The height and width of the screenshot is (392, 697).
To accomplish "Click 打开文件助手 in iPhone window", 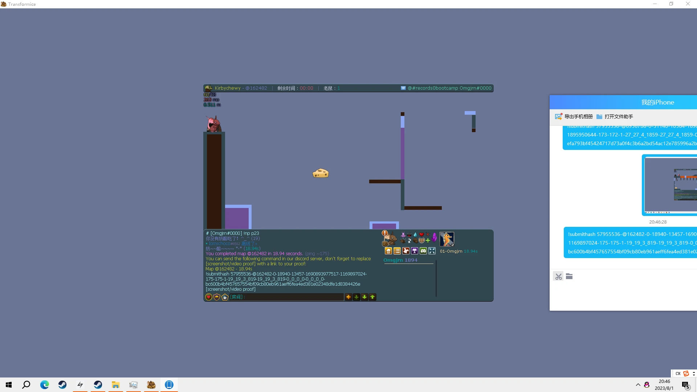I will [x=615, y=117].
